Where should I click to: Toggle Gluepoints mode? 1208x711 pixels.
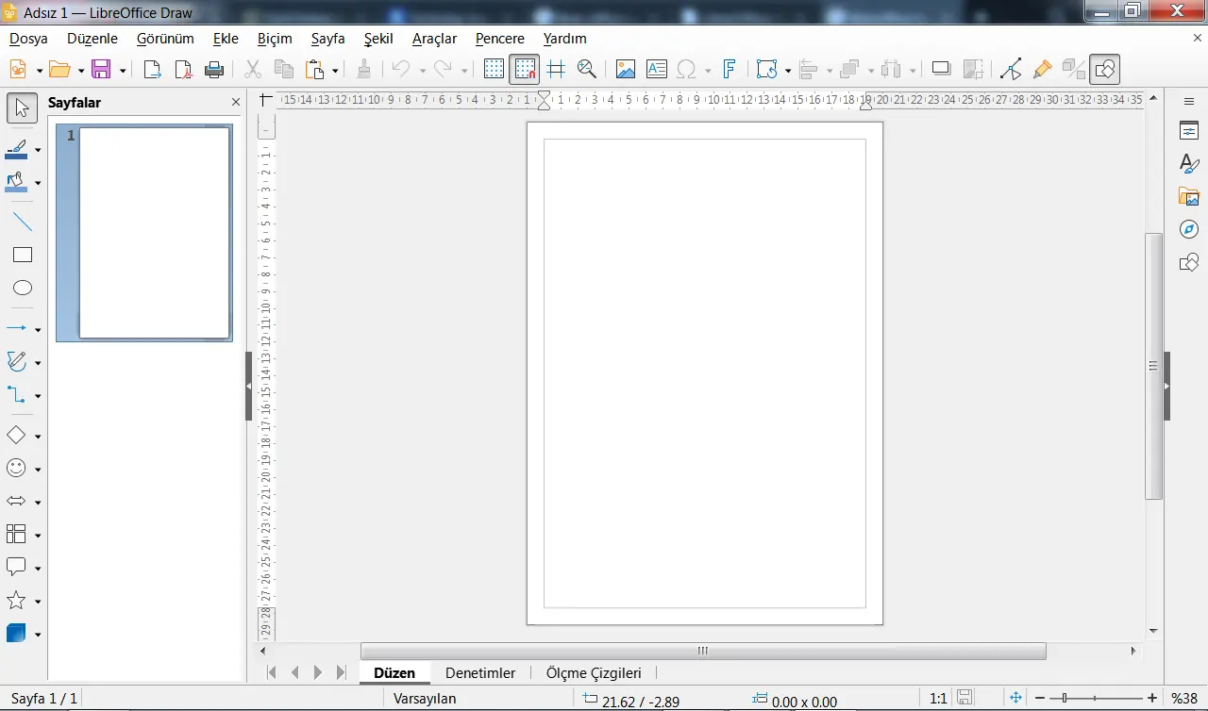pos(1042,69)
